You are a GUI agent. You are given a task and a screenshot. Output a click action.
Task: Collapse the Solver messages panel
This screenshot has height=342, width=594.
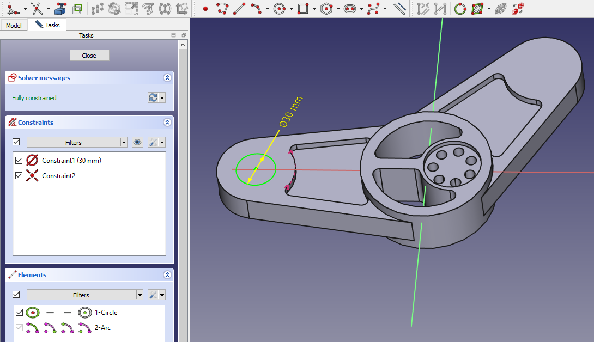(167, 78)
